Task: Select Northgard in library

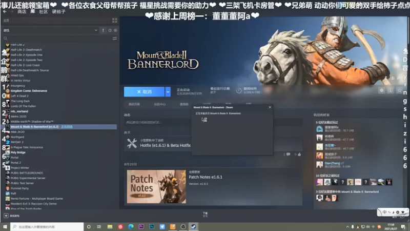Action: pos(17,137)
